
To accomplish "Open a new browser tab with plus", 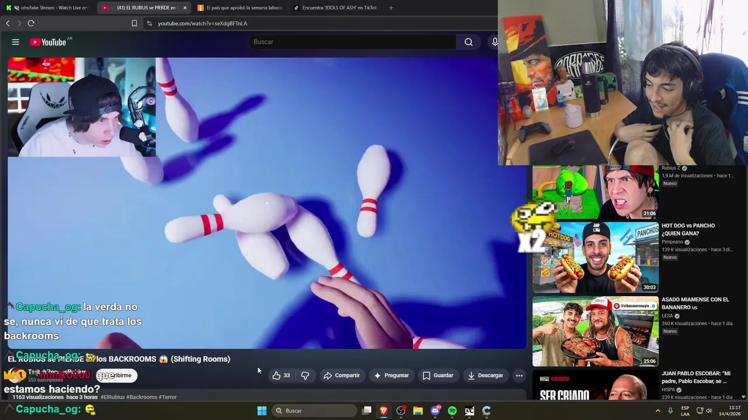I will pos(391,8).
